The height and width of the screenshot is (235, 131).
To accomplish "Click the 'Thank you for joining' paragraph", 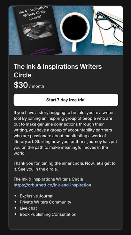I will click(65, 166).
